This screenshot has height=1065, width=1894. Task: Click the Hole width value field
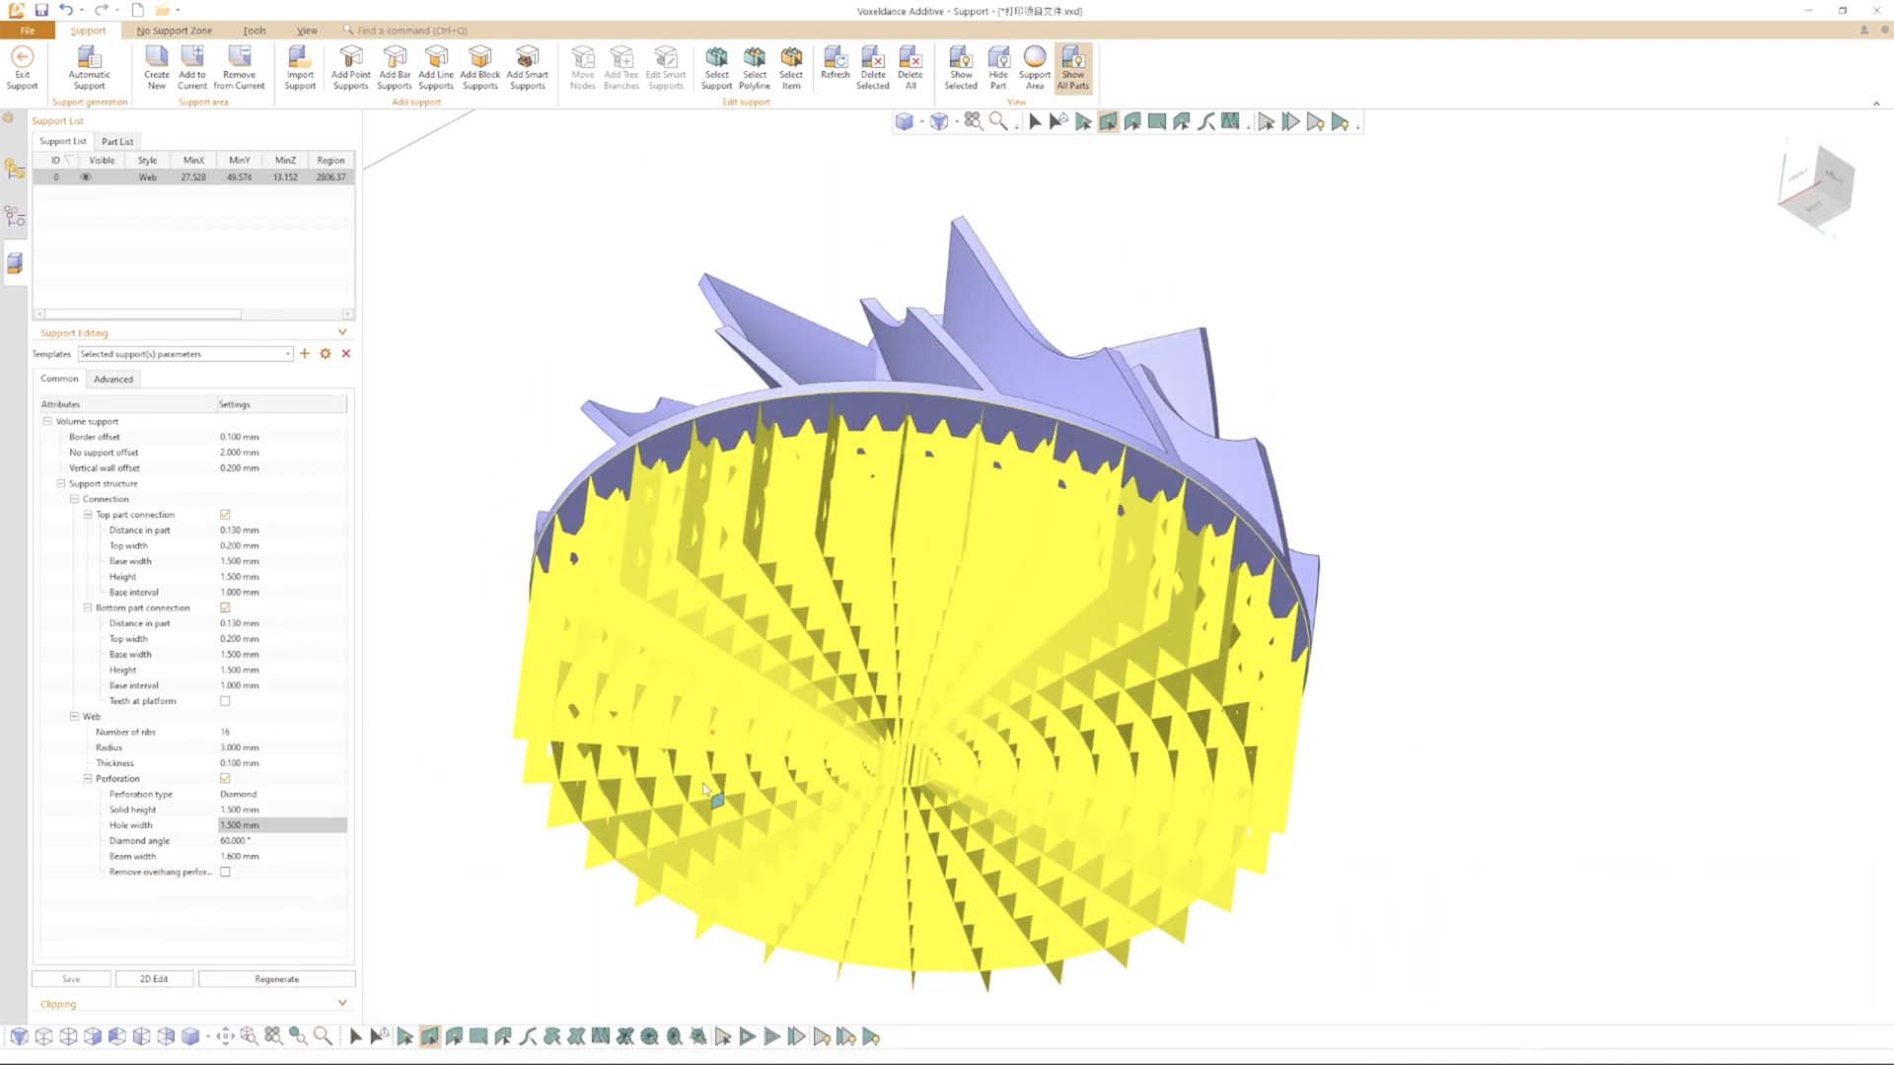[281, 824]
